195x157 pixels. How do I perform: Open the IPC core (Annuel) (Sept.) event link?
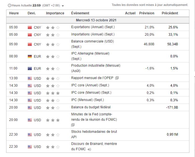(x=90, y=85)
